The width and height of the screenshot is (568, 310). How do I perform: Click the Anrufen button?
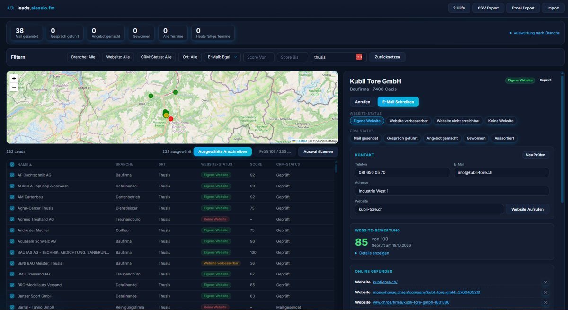tap(363, 102)
